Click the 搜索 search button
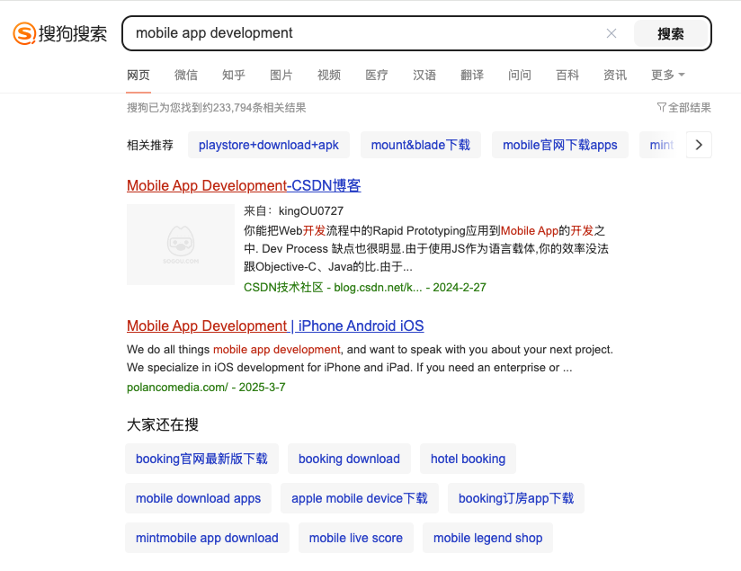The width and height of the screenshot is (741, 571). pyautogui.click(x=670, y=33)
